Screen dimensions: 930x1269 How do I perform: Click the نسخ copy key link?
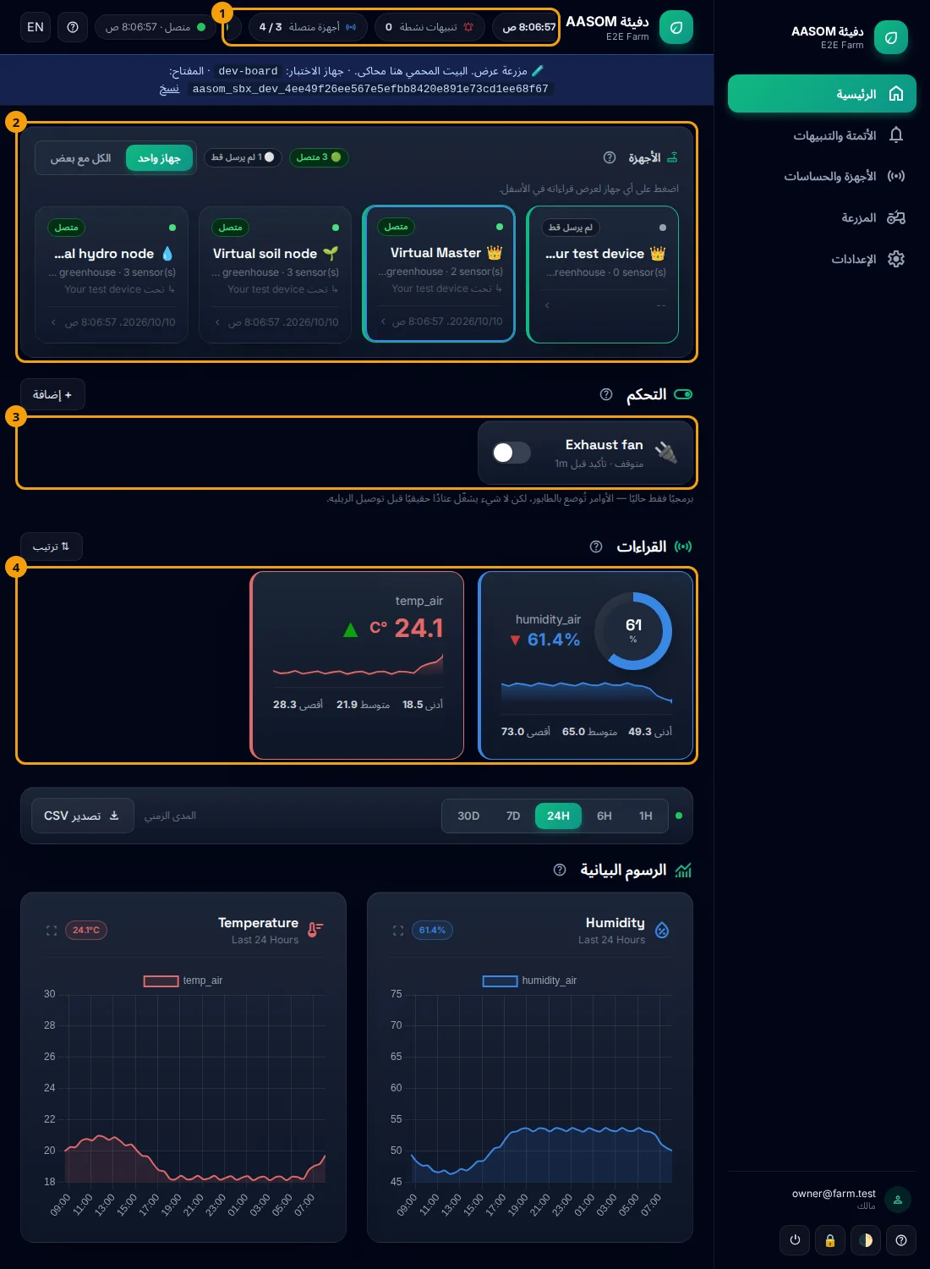pos(169,89)
